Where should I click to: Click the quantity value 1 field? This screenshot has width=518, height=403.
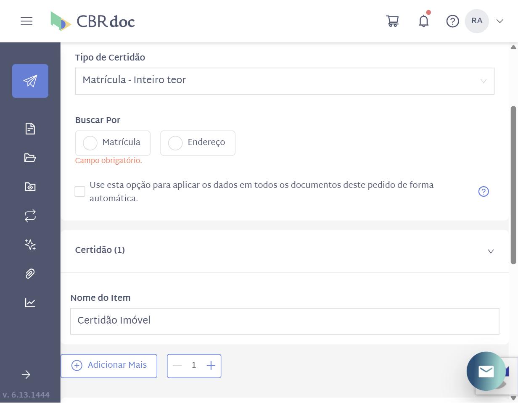[x=194, y=366]
